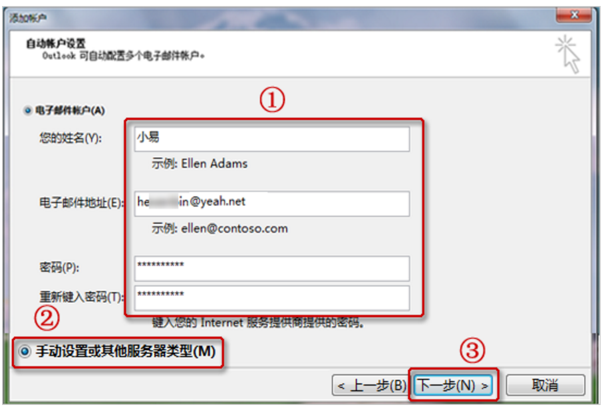Screen dimensions: 602x409
Task: Select 手动设置或其他服务器类型(M) radio option
Action: pos(25,351)
